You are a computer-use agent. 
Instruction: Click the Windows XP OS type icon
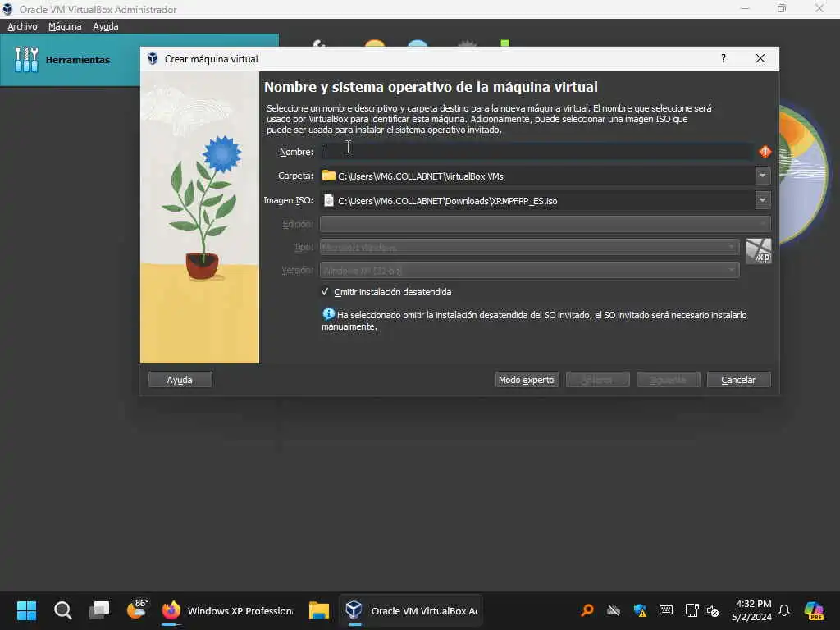click(759, 251)
